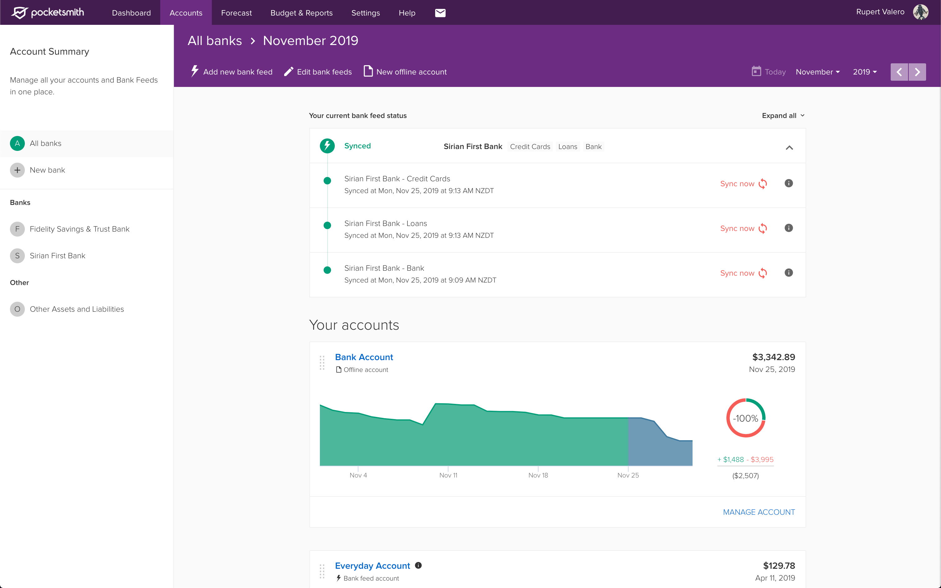Click the O badge for Other Assets
The image size is (941, 588).
coord(17,309)
